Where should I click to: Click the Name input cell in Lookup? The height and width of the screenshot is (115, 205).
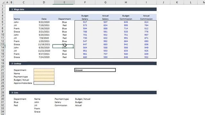(44, 73)
